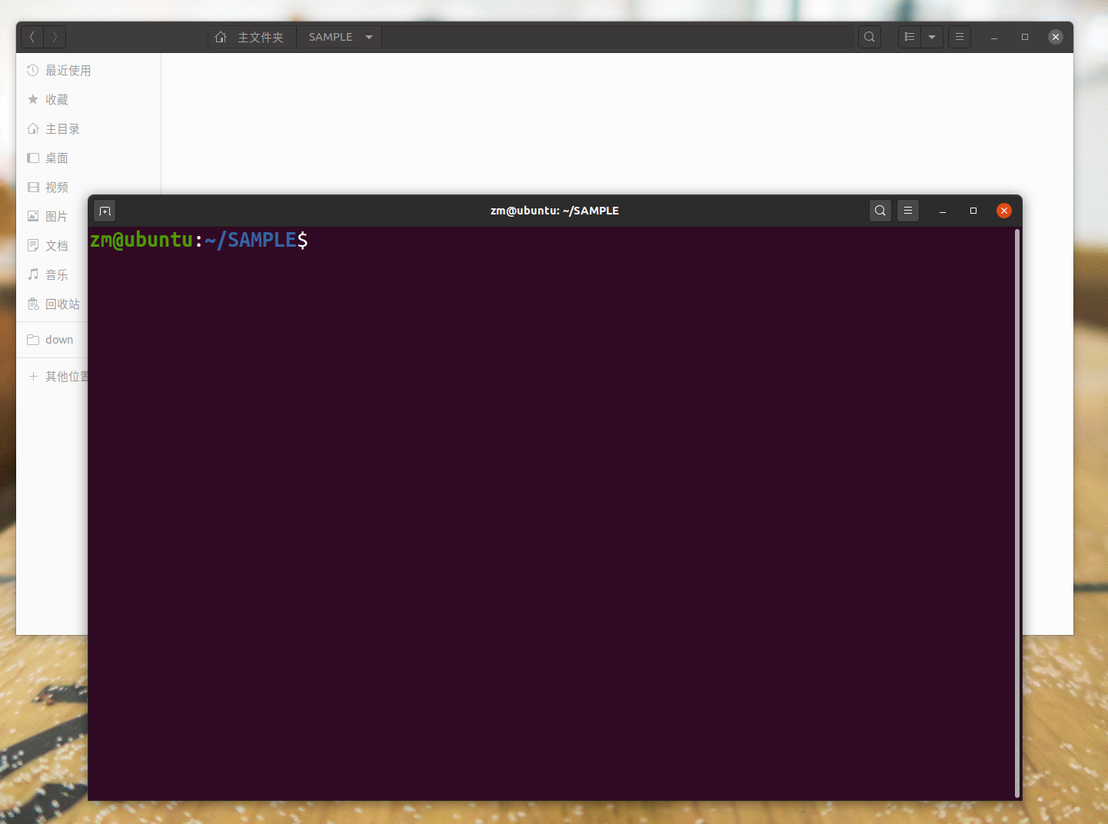Go forward with the right arrow
This screenshot has width=1108, height=824.
(55, 37)
